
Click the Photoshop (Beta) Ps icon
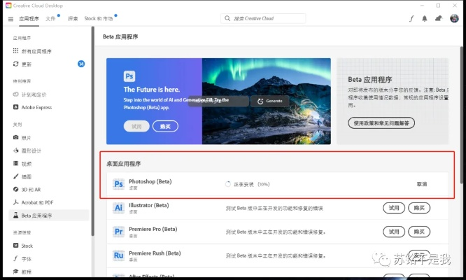point(118,184)
